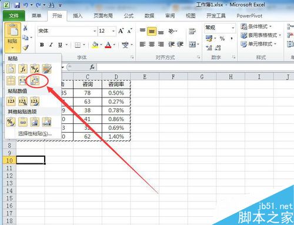The height and width of the screenshot is (225, 294).
Task: Apply the red font color A
Action: (x=108, y=45)
